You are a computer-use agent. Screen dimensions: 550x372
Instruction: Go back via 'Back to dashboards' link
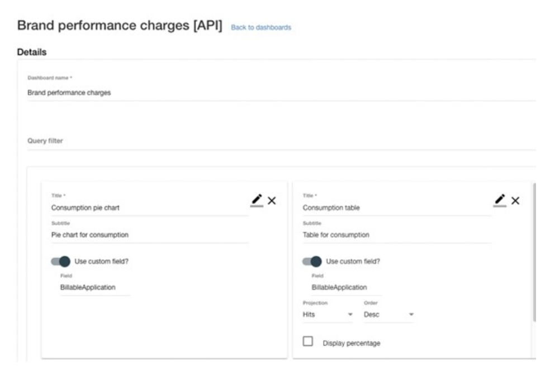261,27
